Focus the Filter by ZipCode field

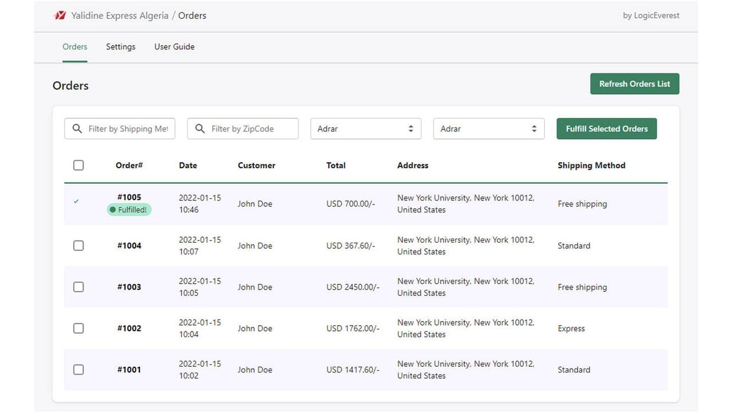[x=242, y=129]
